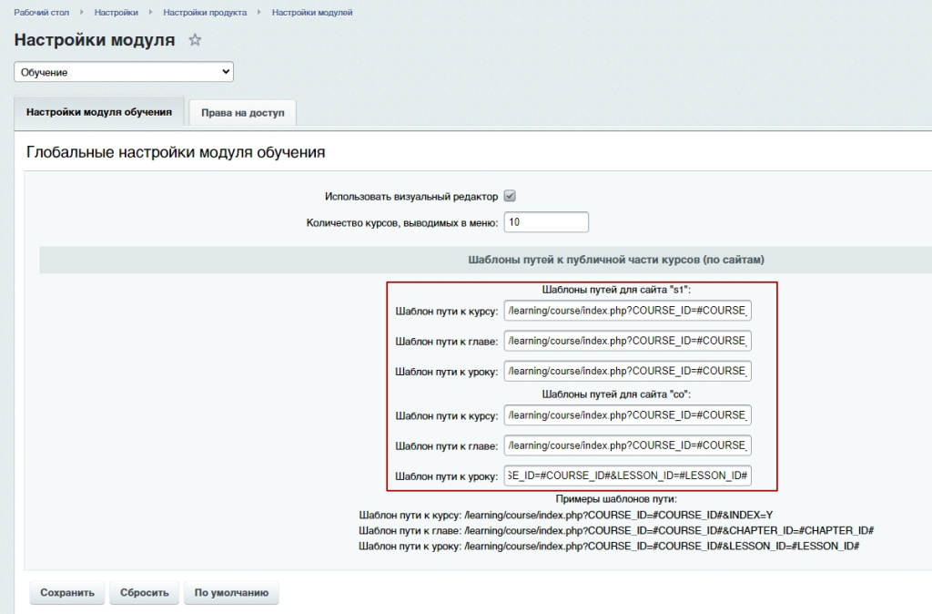The height and width of the screenshot is (614, 932).
Task: Focus the course path template field for site co
Action: point(627,415)
